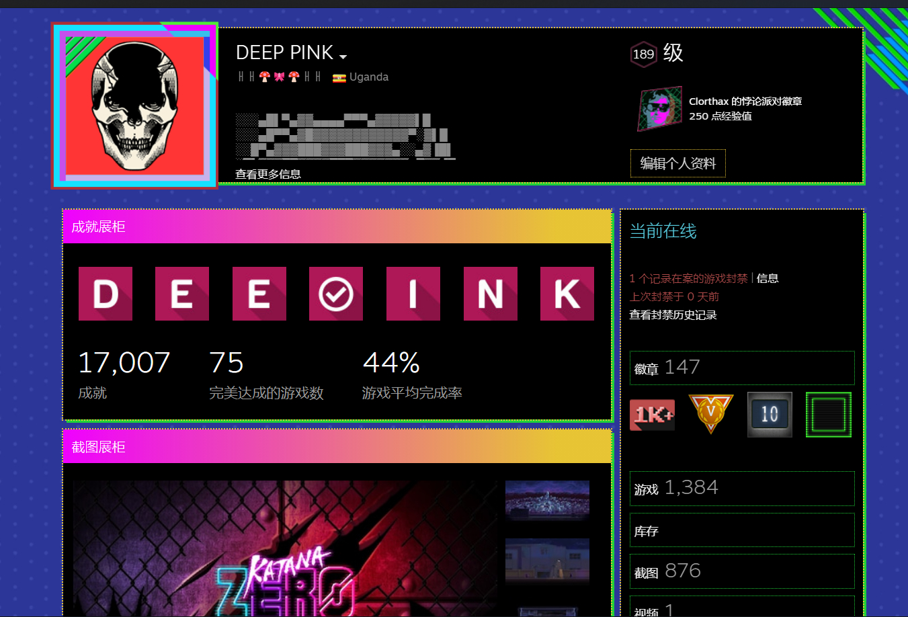The image size is (908, 617).
Task: Click 1 个记录在案的游戏封禁 text
Action: (688, 278)
